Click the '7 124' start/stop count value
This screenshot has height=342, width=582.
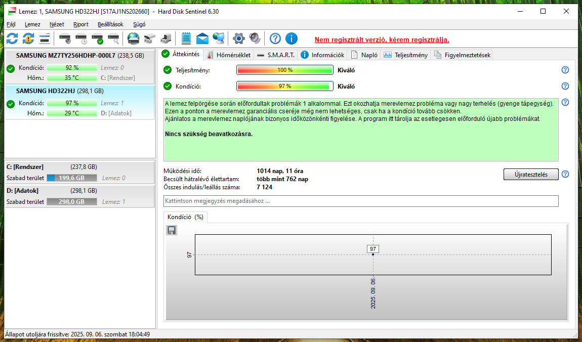[x=265, y=187]
